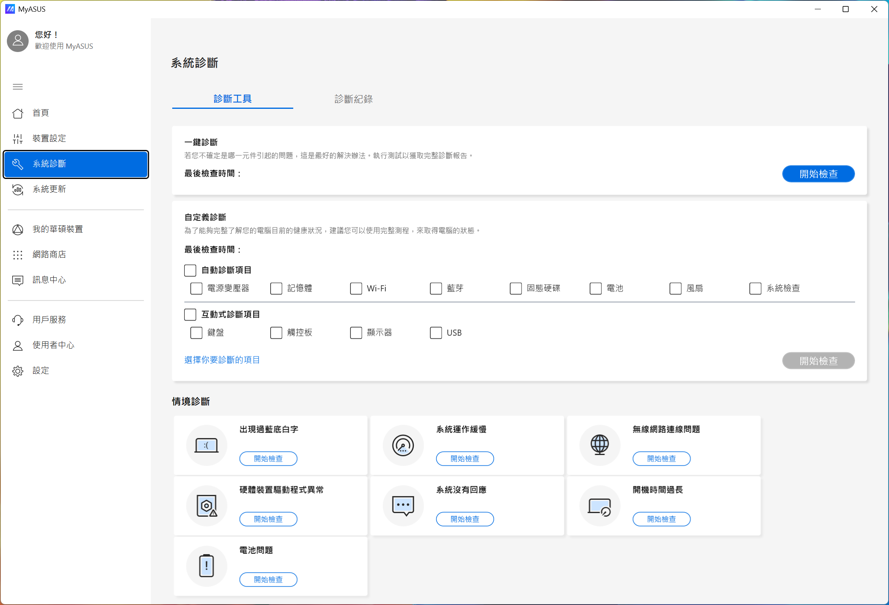Screen dimensions: 889x605
Task: Open the 設定 gear icon
Action: pyautogui.click(x=18, y=371)
